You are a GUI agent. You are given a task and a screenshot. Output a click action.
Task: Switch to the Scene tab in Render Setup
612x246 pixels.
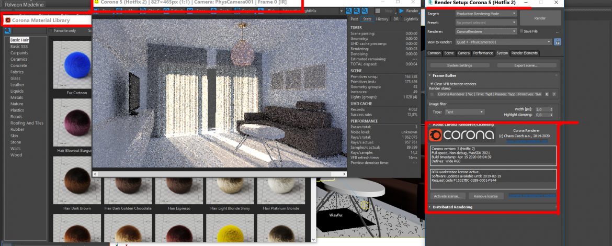tap(449, 53)
